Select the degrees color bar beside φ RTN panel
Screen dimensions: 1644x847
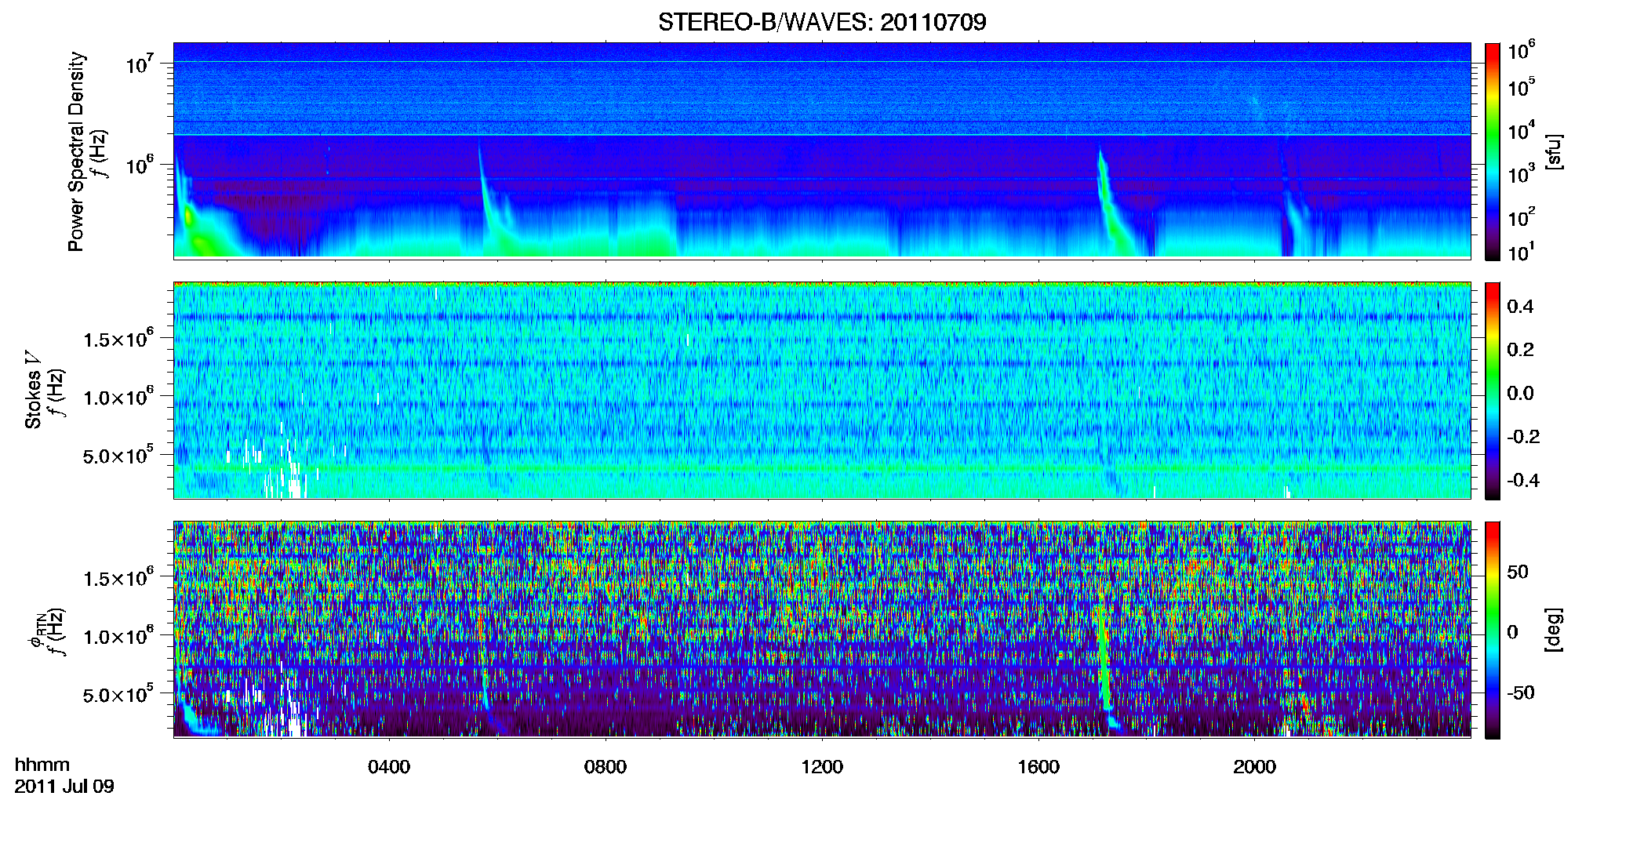1493,630
